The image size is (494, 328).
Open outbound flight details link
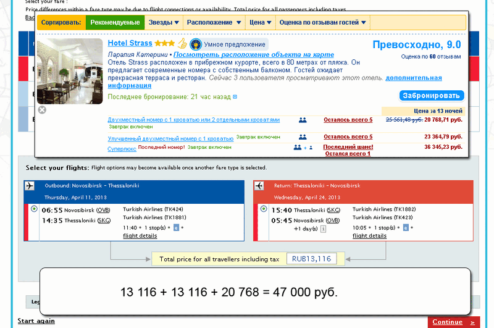[140, 236]
